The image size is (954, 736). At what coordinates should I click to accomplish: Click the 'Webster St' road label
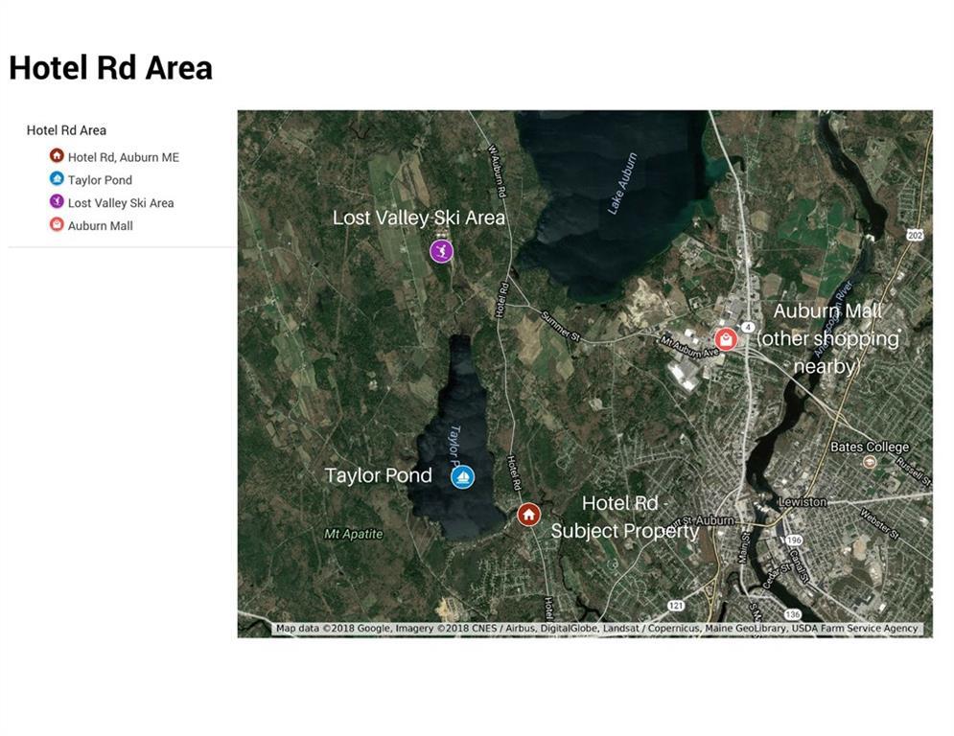[879, 523]
